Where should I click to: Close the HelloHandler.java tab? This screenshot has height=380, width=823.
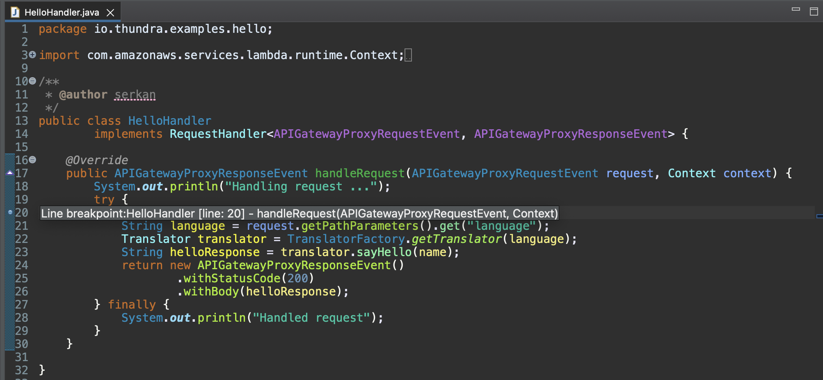pos(110,13)
